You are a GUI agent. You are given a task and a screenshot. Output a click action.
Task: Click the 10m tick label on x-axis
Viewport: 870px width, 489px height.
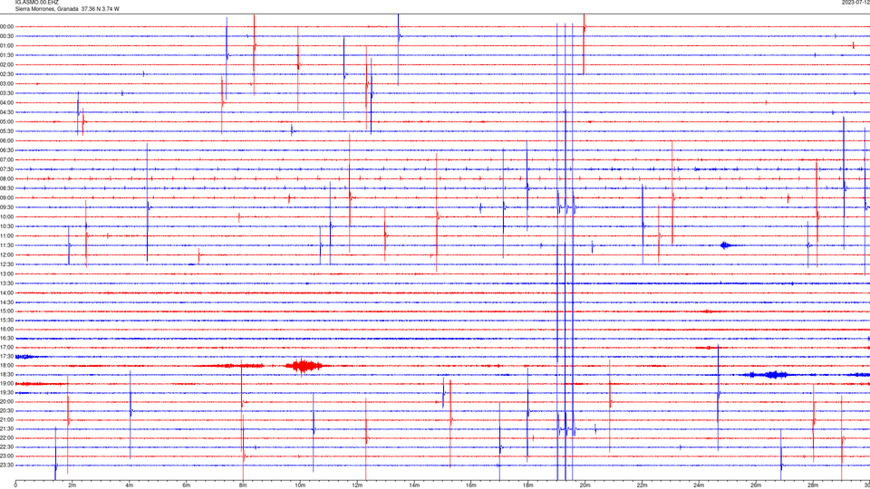point(300,485)
